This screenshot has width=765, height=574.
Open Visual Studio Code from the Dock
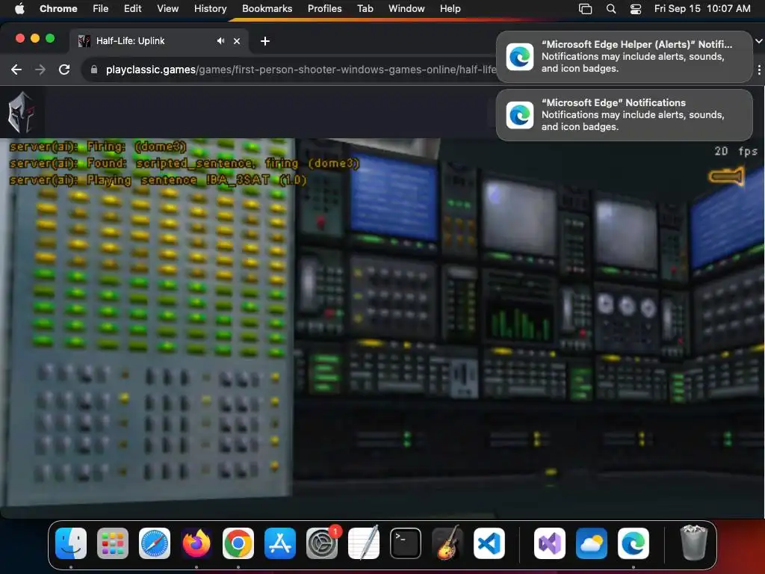(489, 543)
